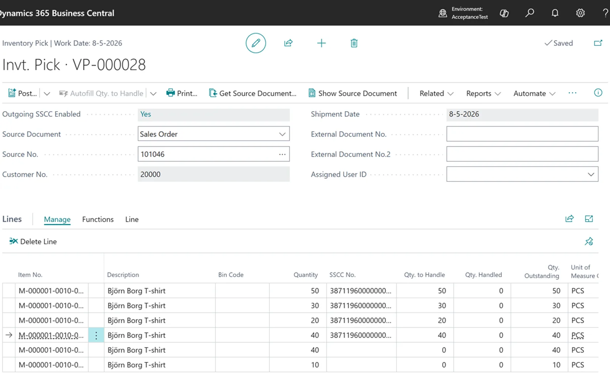Click Show Source Document
This screenshot has height=381, width=610.
(x=353, y=93)
